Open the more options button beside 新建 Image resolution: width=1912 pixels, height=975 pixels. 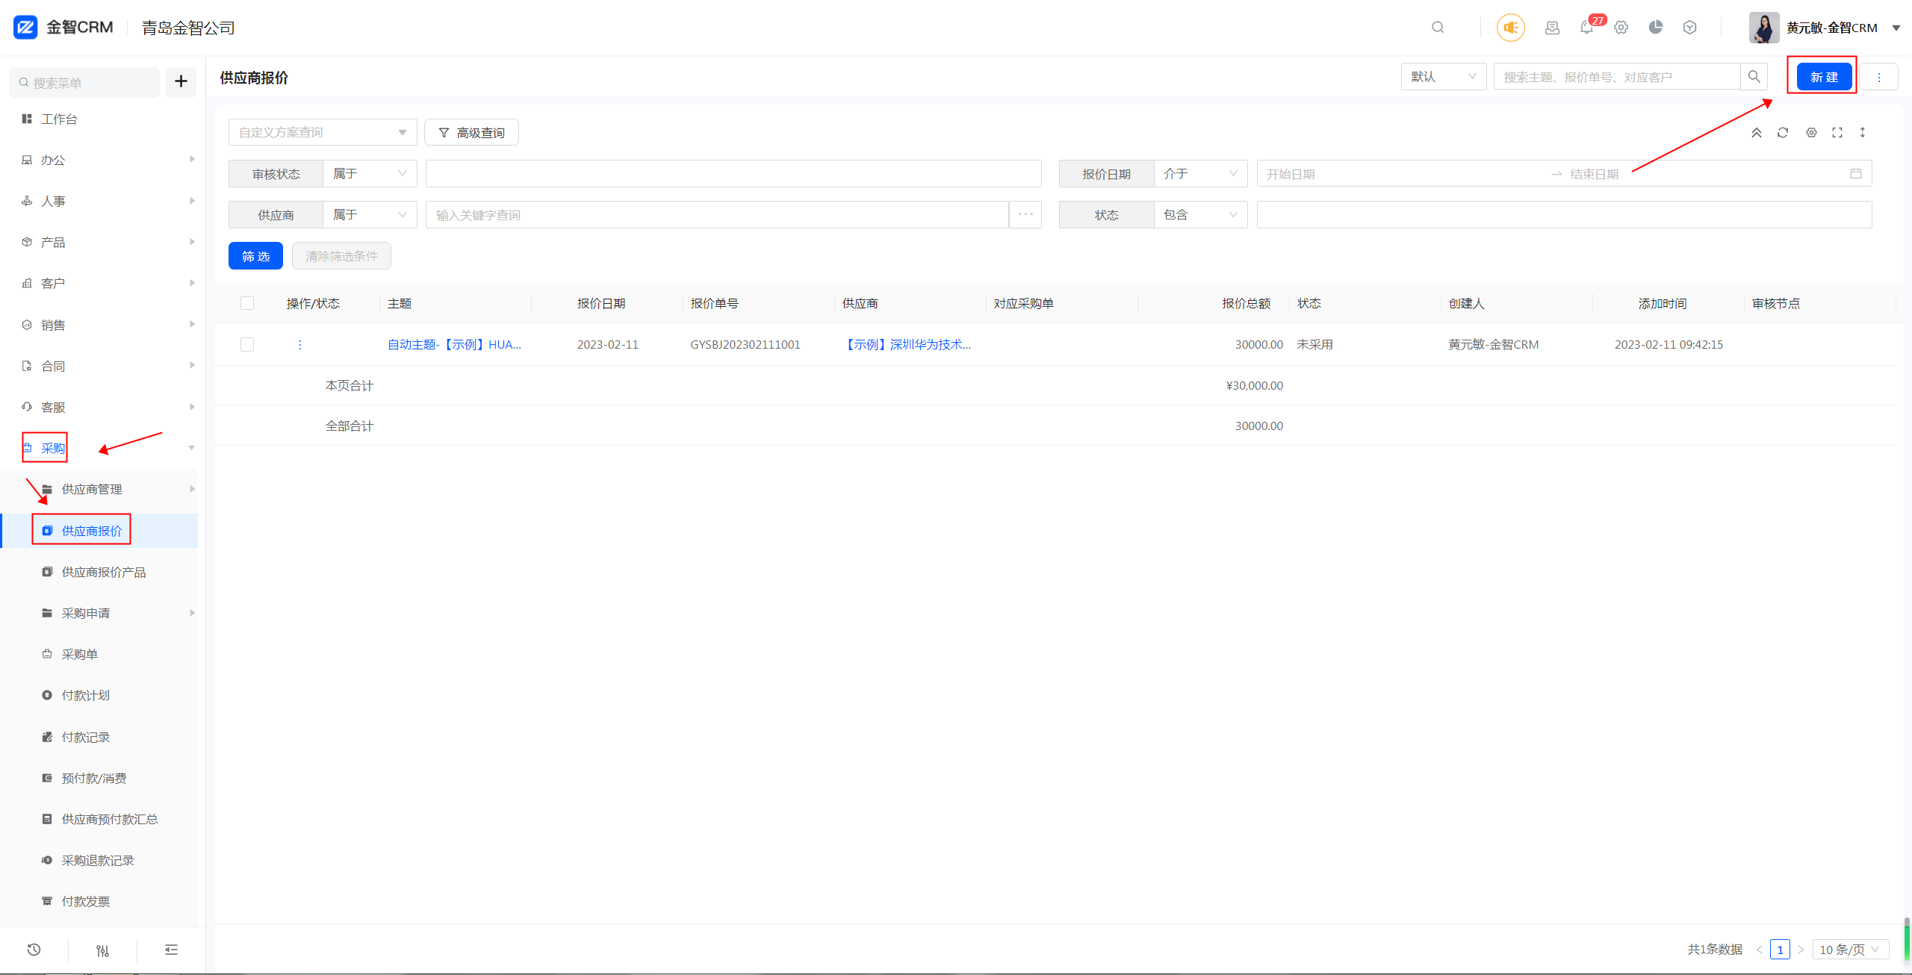pyautogui.click(x=1879, y=77)
